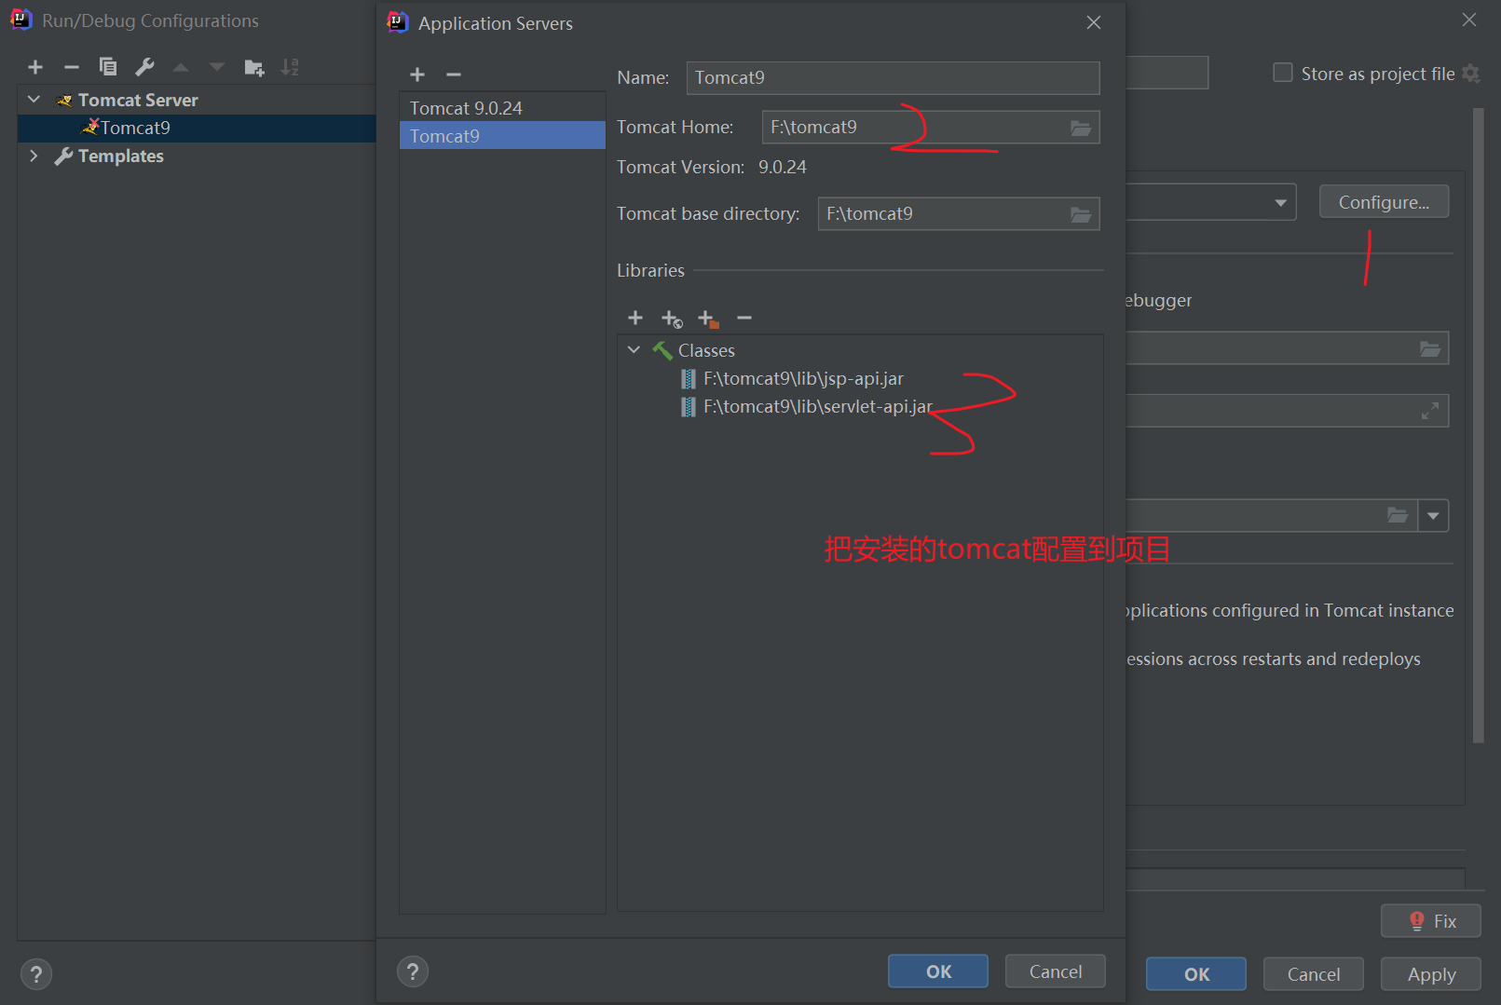The width and height of the screenshot is (1501, 1005).
Task: Select Tomcat9 in application servers list
Action: click(502, 136)
